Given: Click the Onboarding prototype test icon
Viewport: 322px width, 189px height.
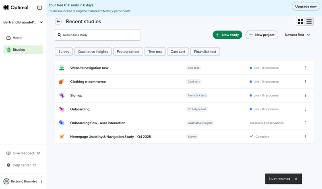Looking at the screenshot, I should 62,109.
